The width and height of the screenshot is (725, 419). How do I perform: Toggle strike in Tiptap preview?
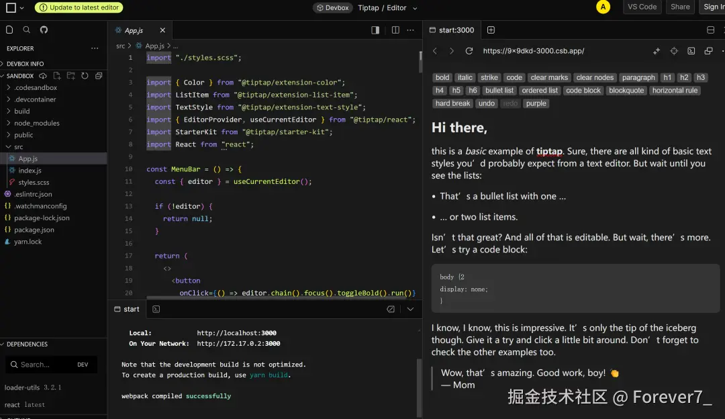click(x=489, y=78)
